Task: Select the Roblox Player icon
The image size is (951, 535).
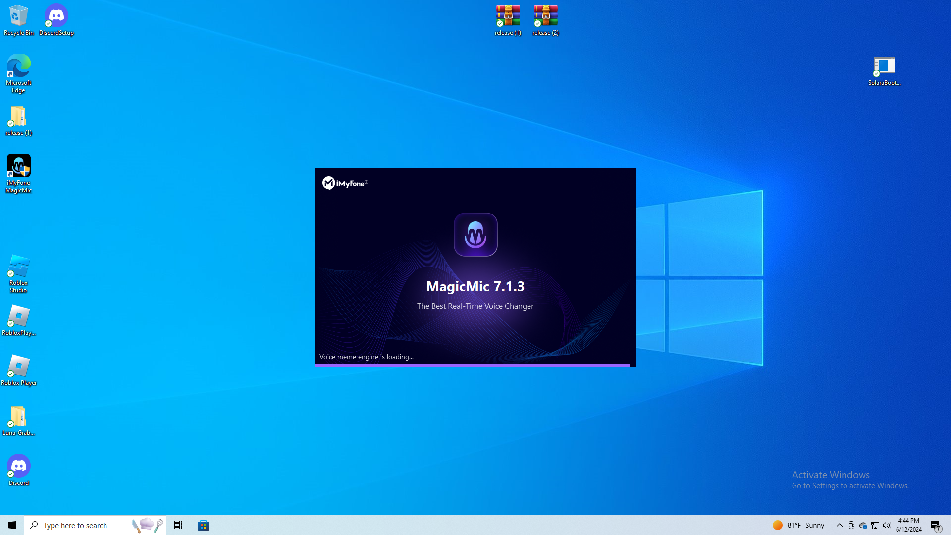Action: point(18,370)
